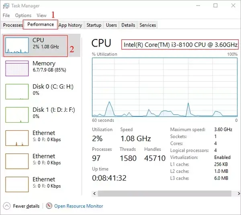Click the Utilization value 2%

click(x=97, y=138)
